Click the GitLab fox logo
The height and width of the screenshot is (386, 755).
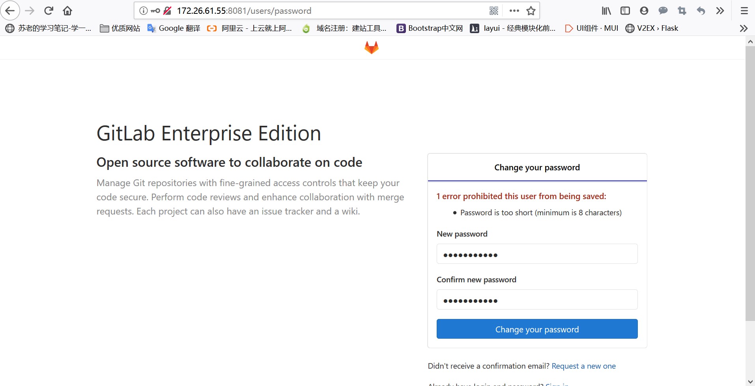pyautogui.click(x=372, y=48)
